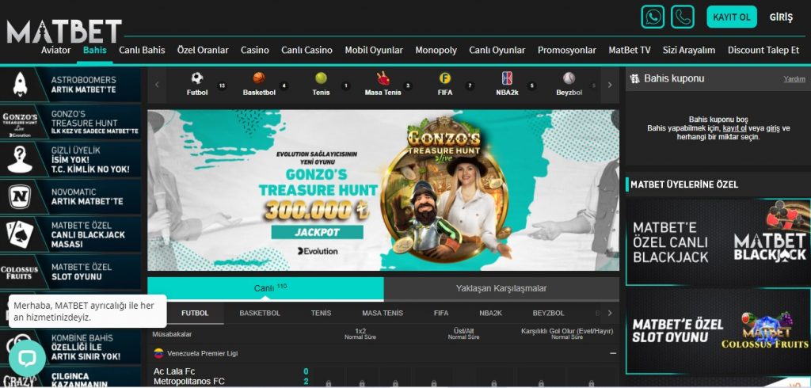811x388 pixels.
Task: Select Basketbol ball icon in sports carousel
Action: pos(259,78)
